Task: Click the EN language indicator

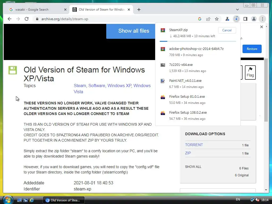Action: coord(238,199)
